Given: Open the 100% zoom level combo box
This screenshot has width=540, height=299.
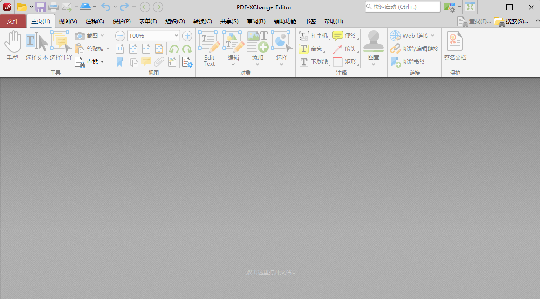Looking at the screenshot, I should click(154, 36).
